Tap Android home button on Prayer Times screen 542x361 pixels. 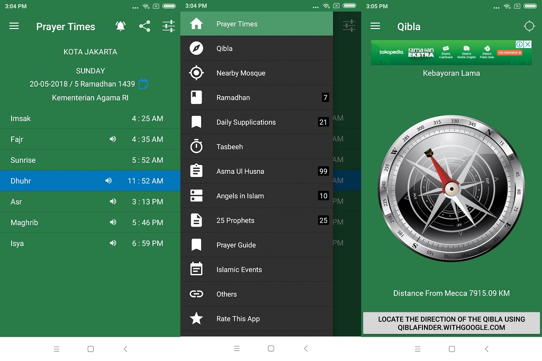click(91, 349)
